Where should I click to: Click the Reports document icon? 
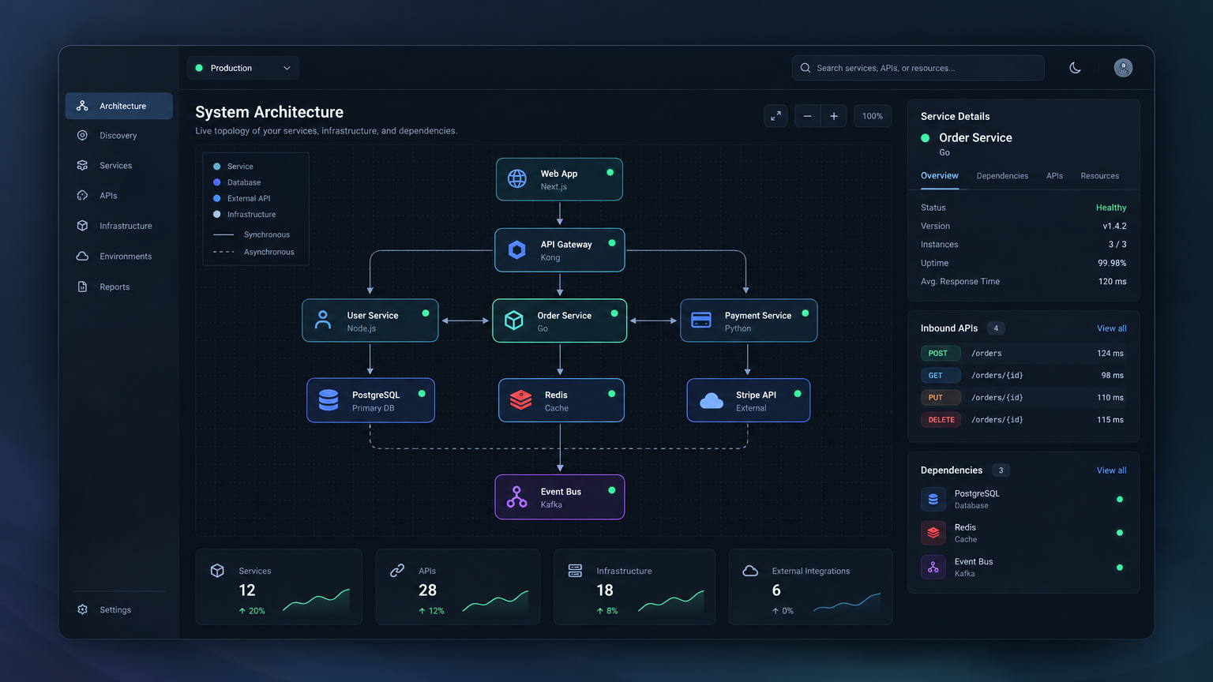(82, 287)
